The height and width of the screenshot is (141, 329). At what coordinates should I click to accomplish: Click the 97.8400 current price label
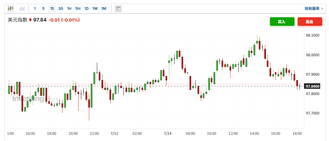312,86
